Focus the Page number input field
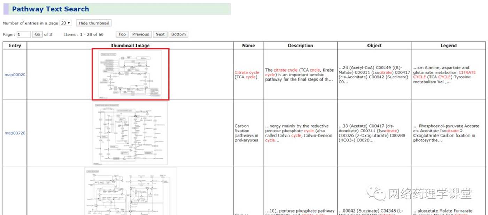488x215 pixels. pos(24,34)
